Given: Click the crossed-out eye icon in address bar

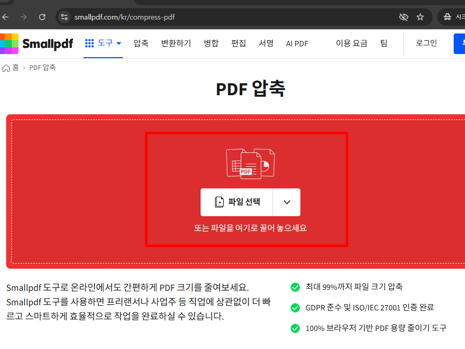Looking at the screenshot, I should click(403, 16).
